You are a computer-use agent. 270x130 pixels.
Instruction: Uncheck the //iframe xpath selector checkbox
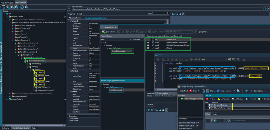(153, 48)
